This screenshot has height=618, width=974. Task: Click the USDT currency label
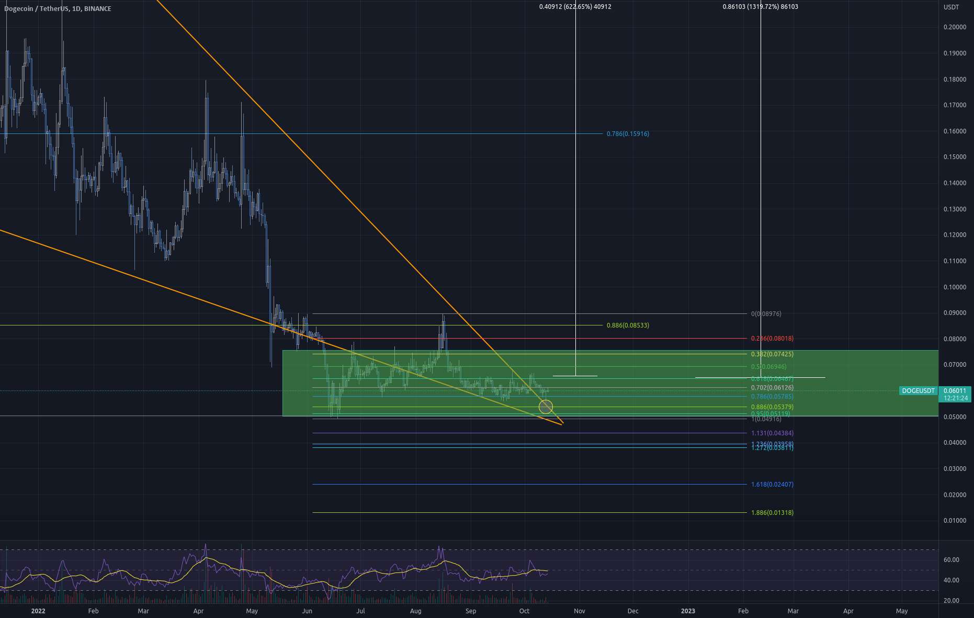tap(951, 7)
